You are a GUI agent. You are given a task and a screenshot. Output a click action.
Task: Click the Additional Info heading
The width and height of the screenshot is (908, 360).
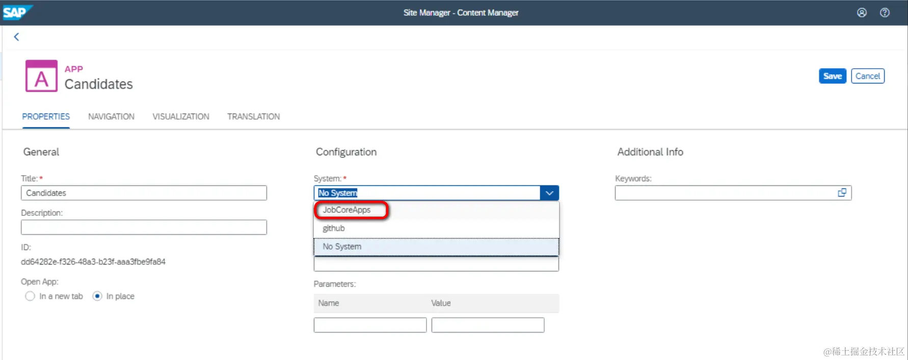point(650,152)
